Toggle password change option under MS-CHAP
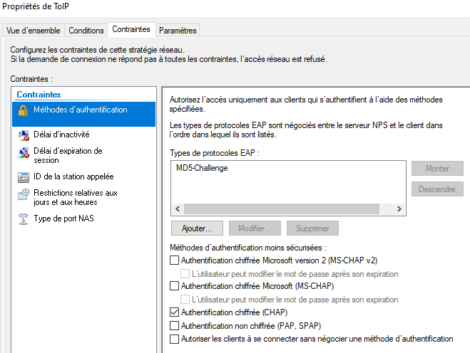470x353 pixels. tap(185, 299)
